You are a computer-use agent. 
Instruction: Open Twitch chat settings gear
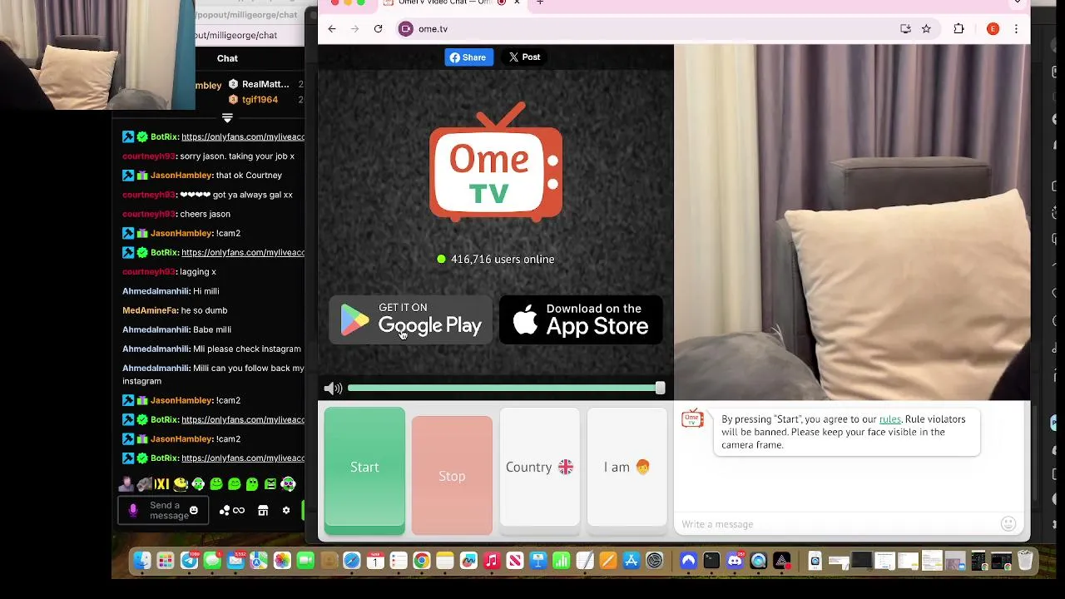(286, 511)
